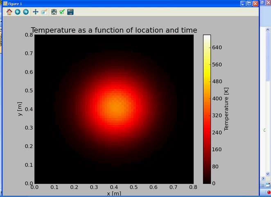Click the 'x [m]' axis label
This screenshot has height=197, width=271.
(114, 194)
